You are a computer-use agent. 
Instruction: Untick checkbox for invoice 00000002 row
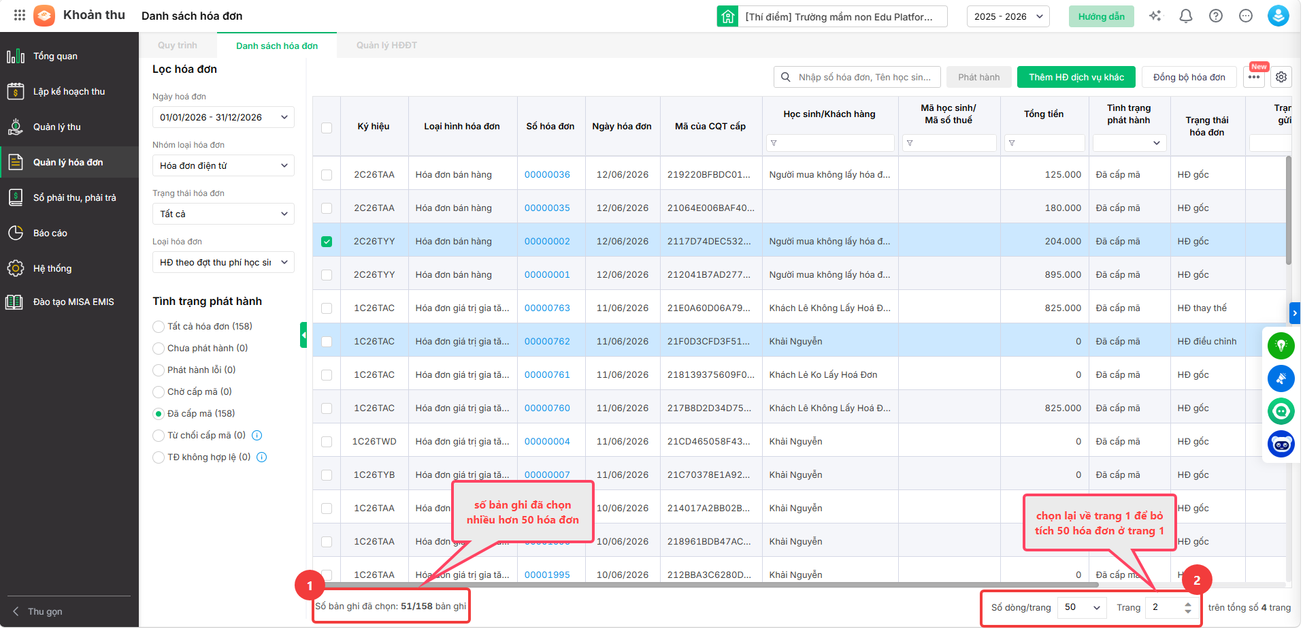(327, 242)
